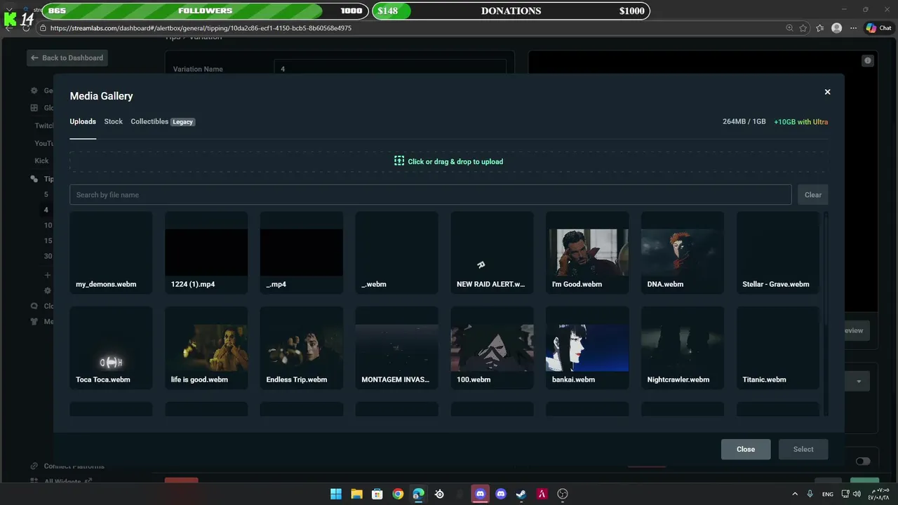The height and width of the screenshot is (505, 898).
Task: Select Toca Toca.webm
Action: point(111,348)
